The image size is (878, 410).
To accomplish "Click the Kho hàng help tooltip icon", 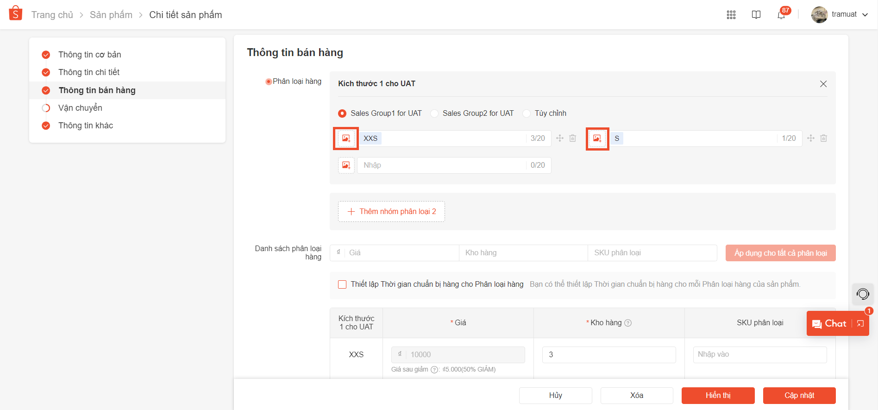I will pos(628,323).
